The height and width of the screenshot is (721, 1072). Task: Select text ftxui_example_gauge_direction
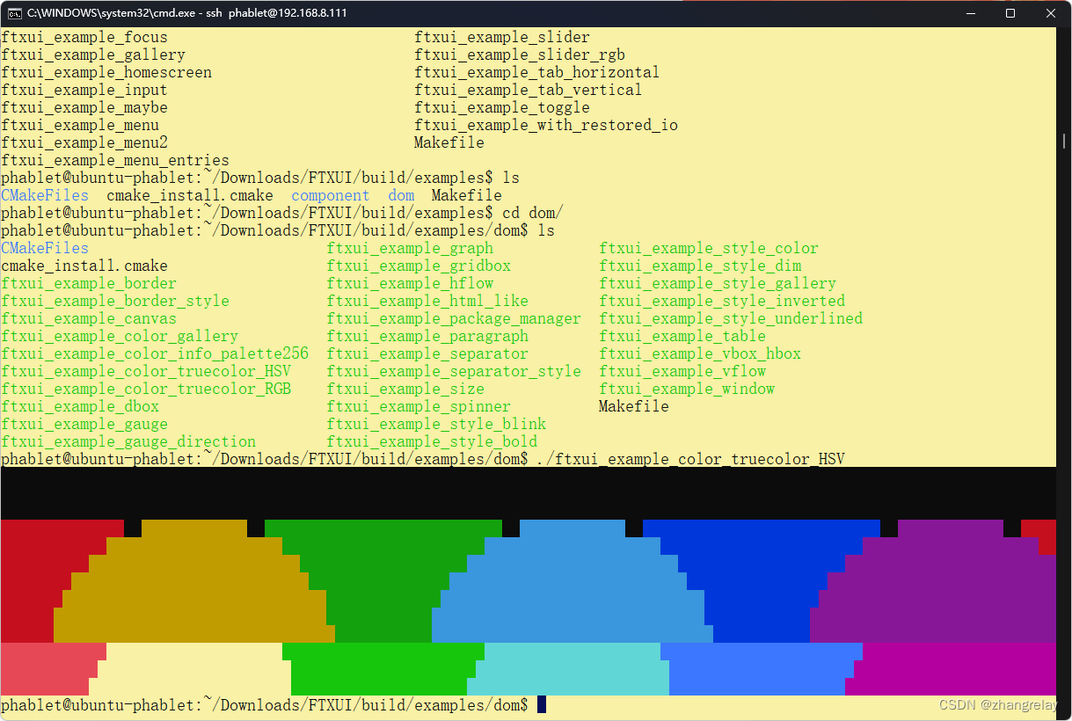pyautogui.click(x=128, y=441)
